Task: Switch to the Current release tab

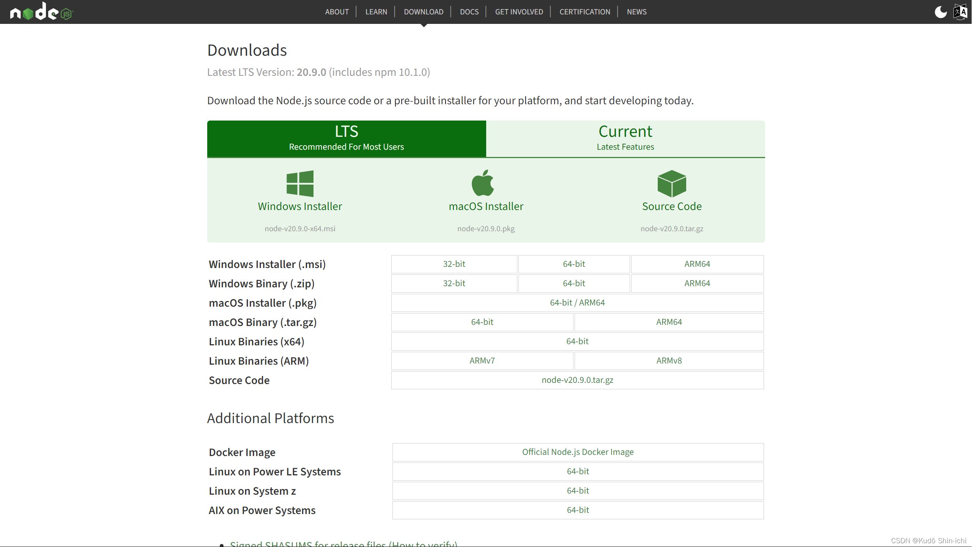Action: (x=625, y=138)
